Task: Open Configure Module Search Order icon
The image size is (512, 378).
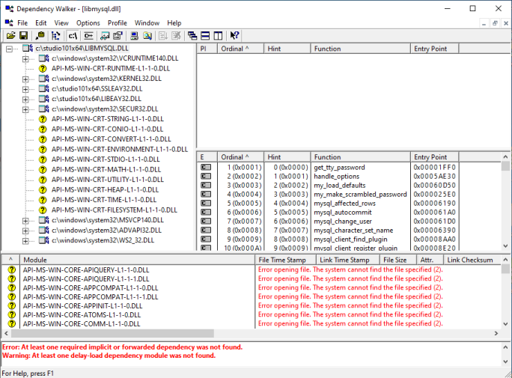Action: coord(147,36)
